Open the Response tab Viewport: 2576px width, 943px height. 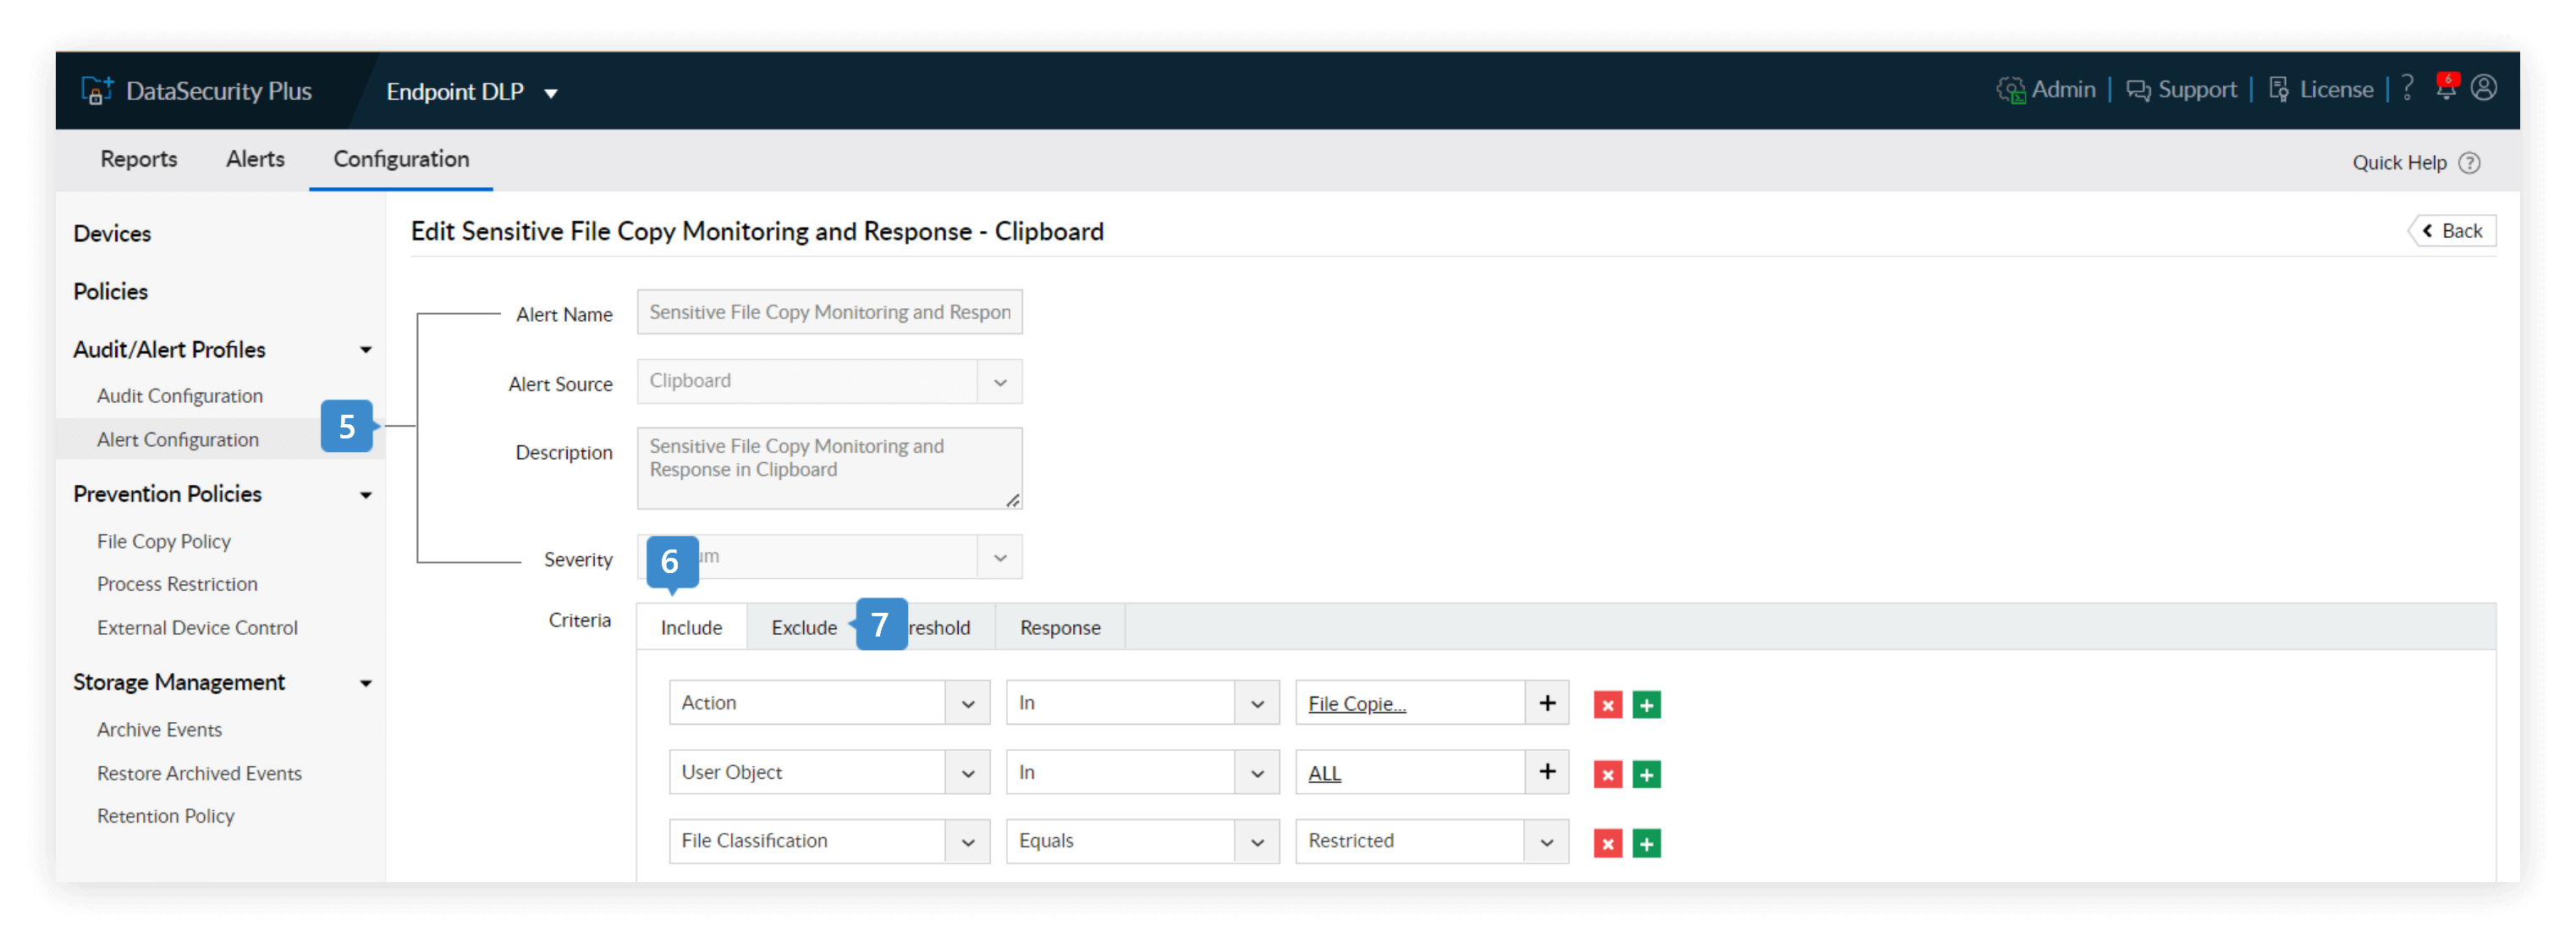(x=1059, y=628)
